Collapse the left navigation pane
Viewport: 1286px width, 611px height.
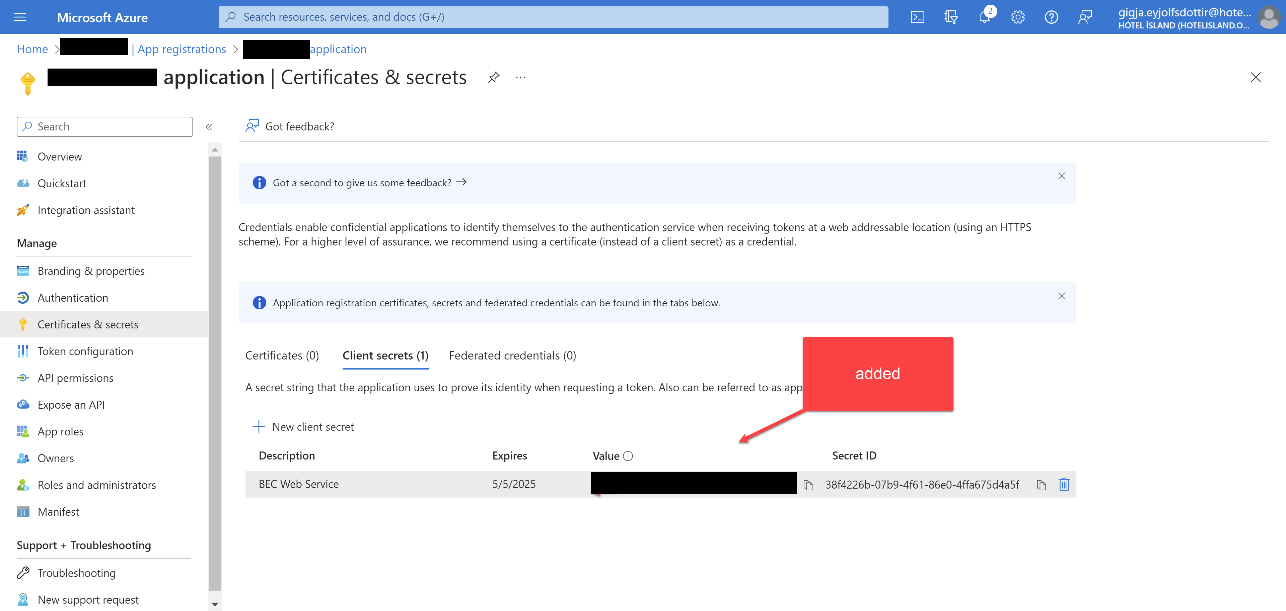coord(209,127)
